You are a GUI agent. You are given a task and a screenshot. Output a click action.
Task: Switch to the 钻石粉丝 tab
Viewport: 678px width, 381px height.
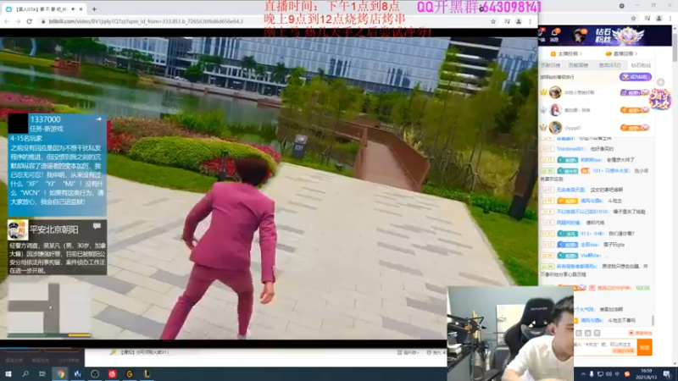coord(641,65)
